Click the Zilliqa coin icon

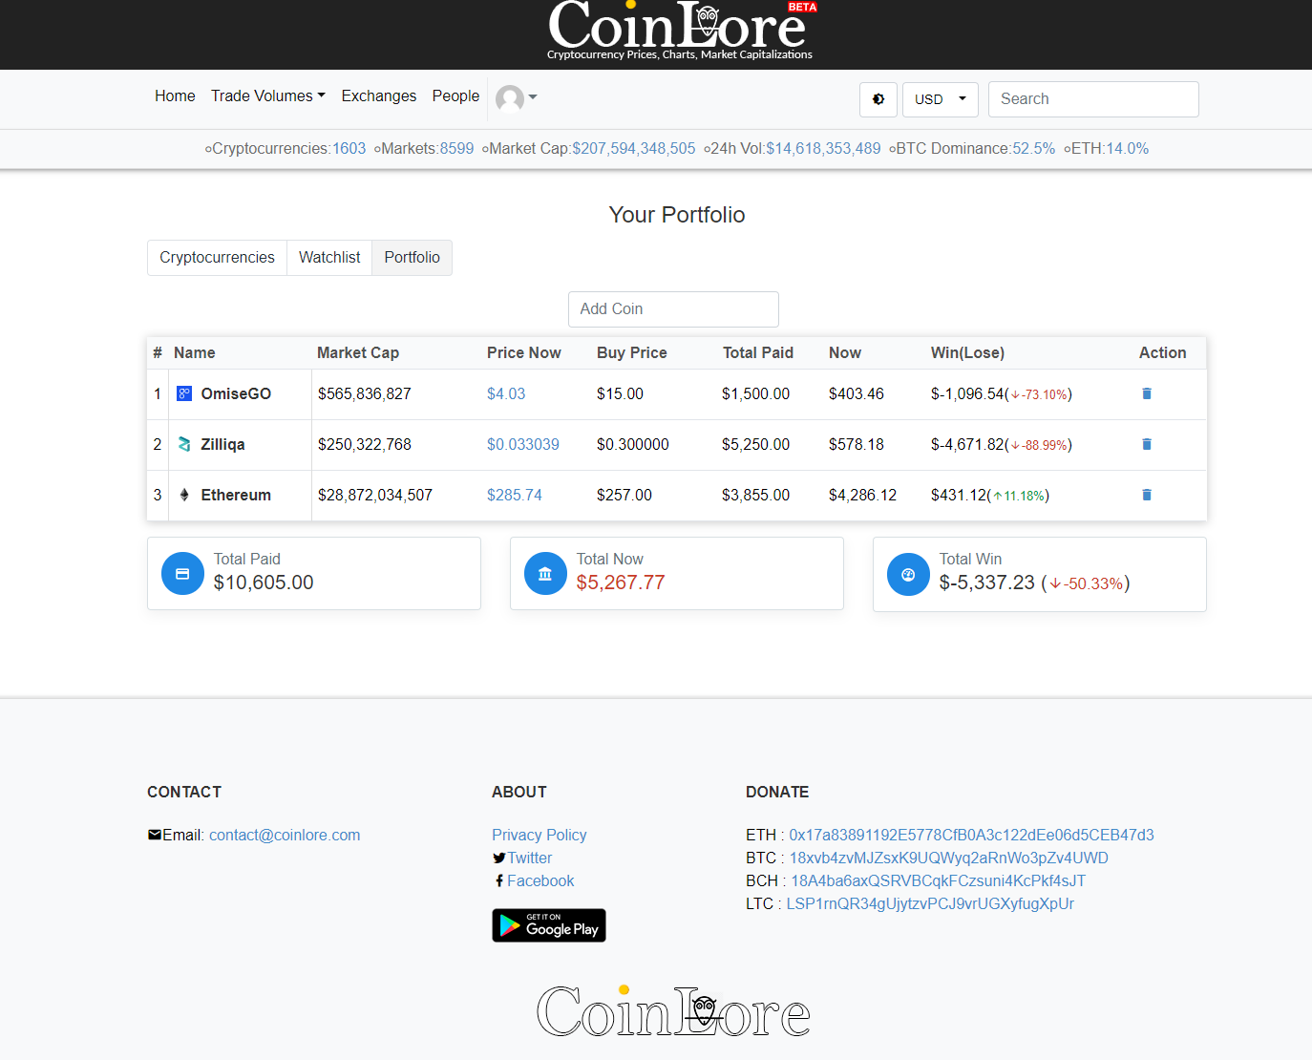[x=184, y=444]
